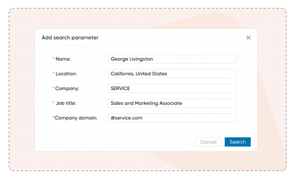This screenshot has width=295, height=179.
Task: Cancel the search parameter dialog
Action: click(x=208, y=142)
